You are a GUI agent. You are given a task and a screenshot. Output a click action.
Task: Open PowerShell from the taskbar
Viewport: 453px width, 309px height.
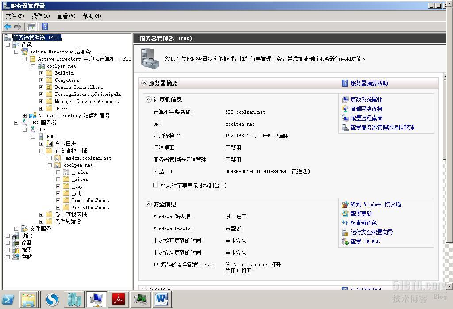coord(8,300)
